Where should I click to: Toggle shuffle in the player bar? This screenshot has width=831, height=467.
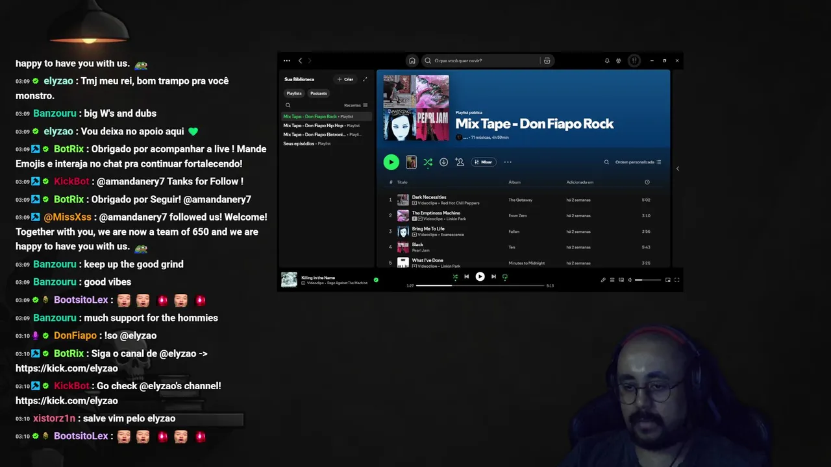(454, 277)
